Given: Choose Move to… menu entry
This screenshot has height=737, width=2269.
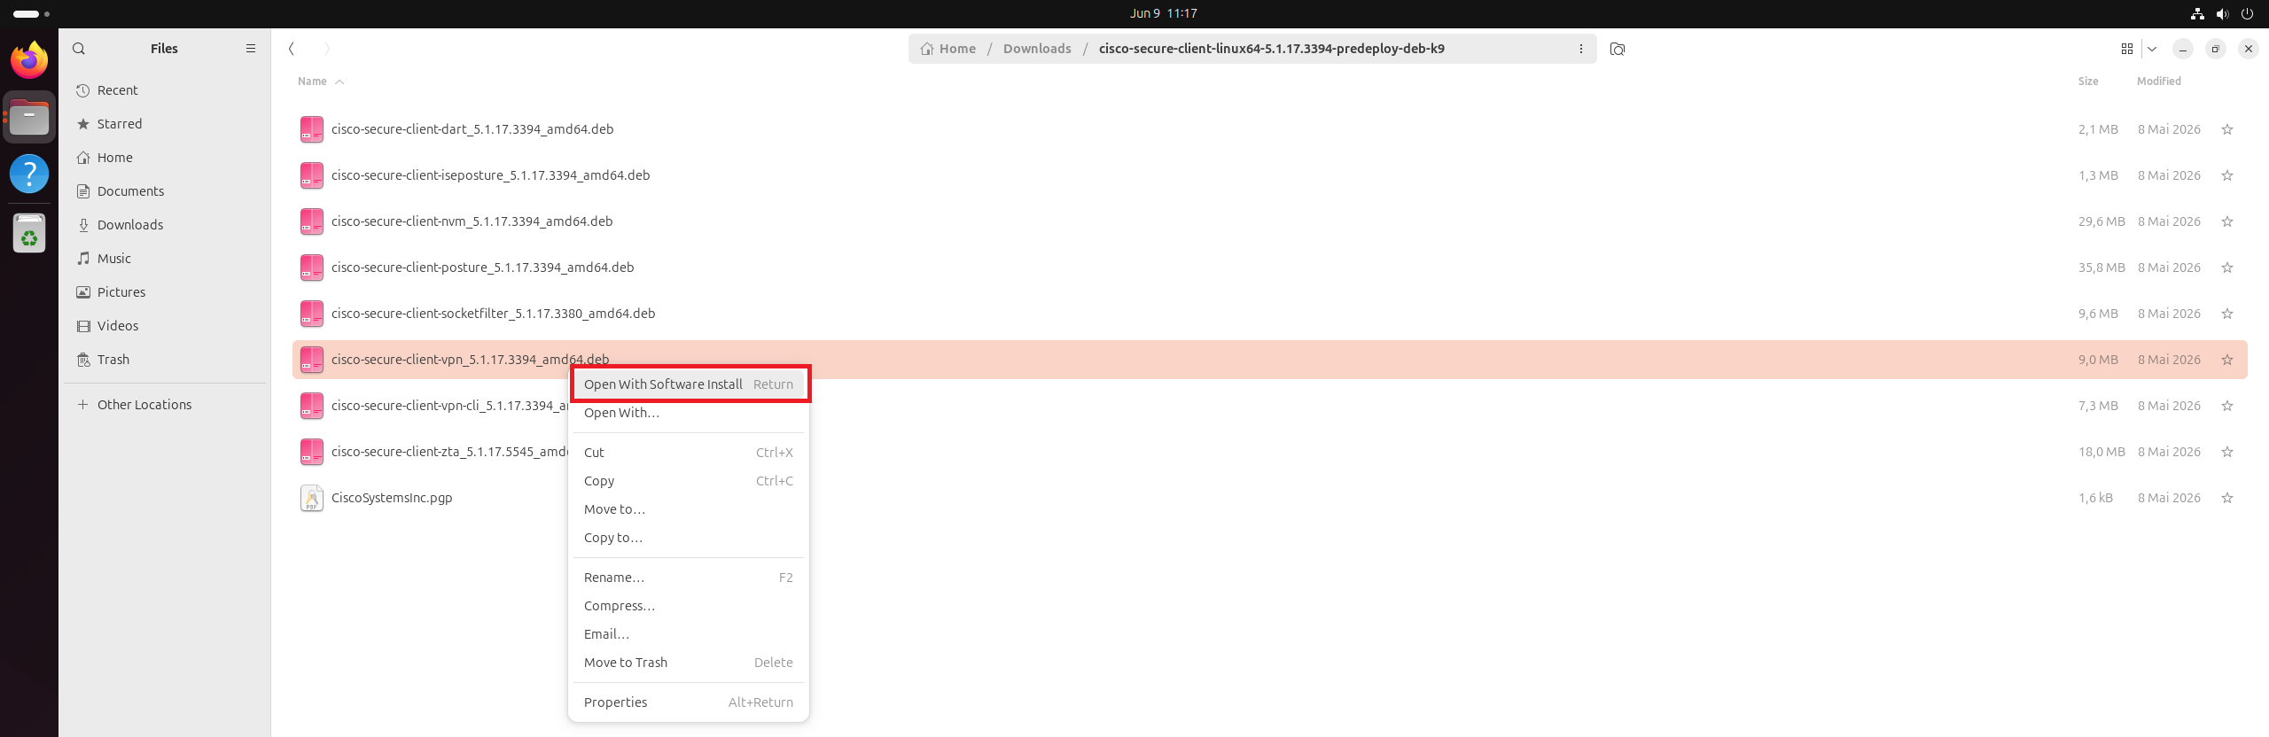Looking at the screenshot, I should pyautogui.click(x=689, y=509).
